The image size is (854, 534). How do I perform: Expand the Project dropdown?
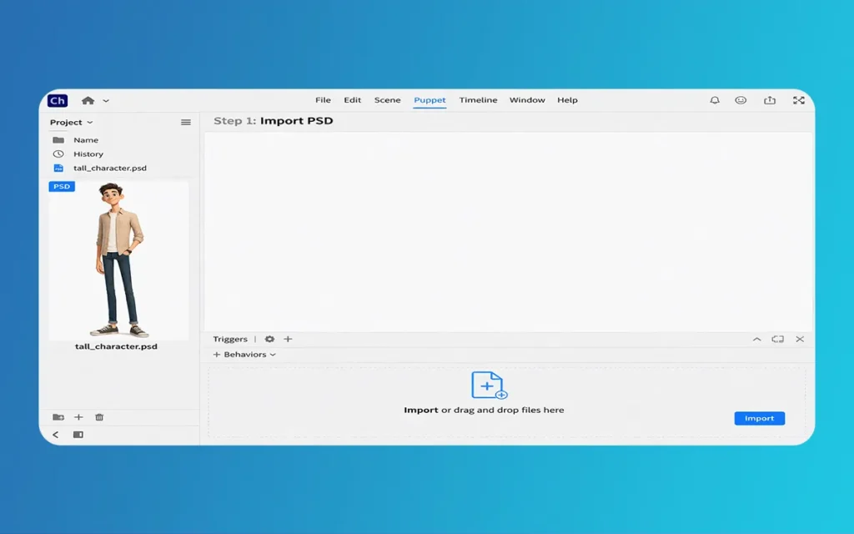pyautogui.click(x=72, y=123)
